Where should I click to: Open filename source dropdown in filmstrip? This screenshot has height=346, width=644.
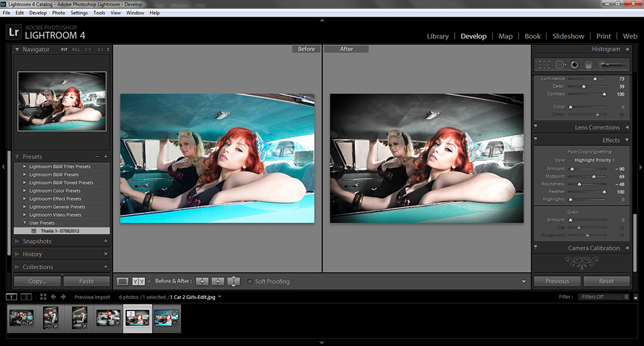[220, 297]
